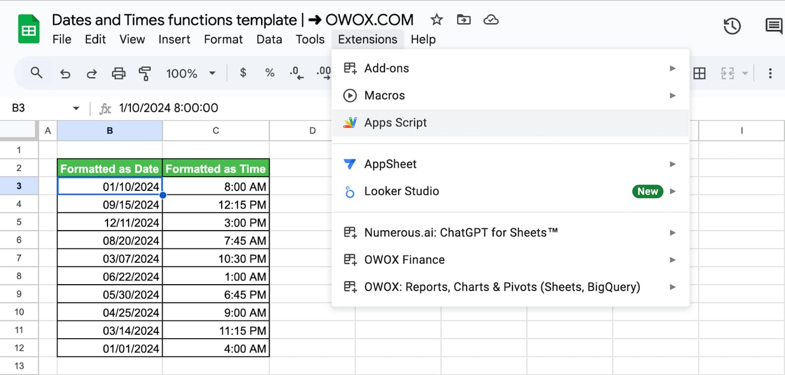The image size is (785, 375).
Task: Open the Tools menu
Action: coord(310,39)
